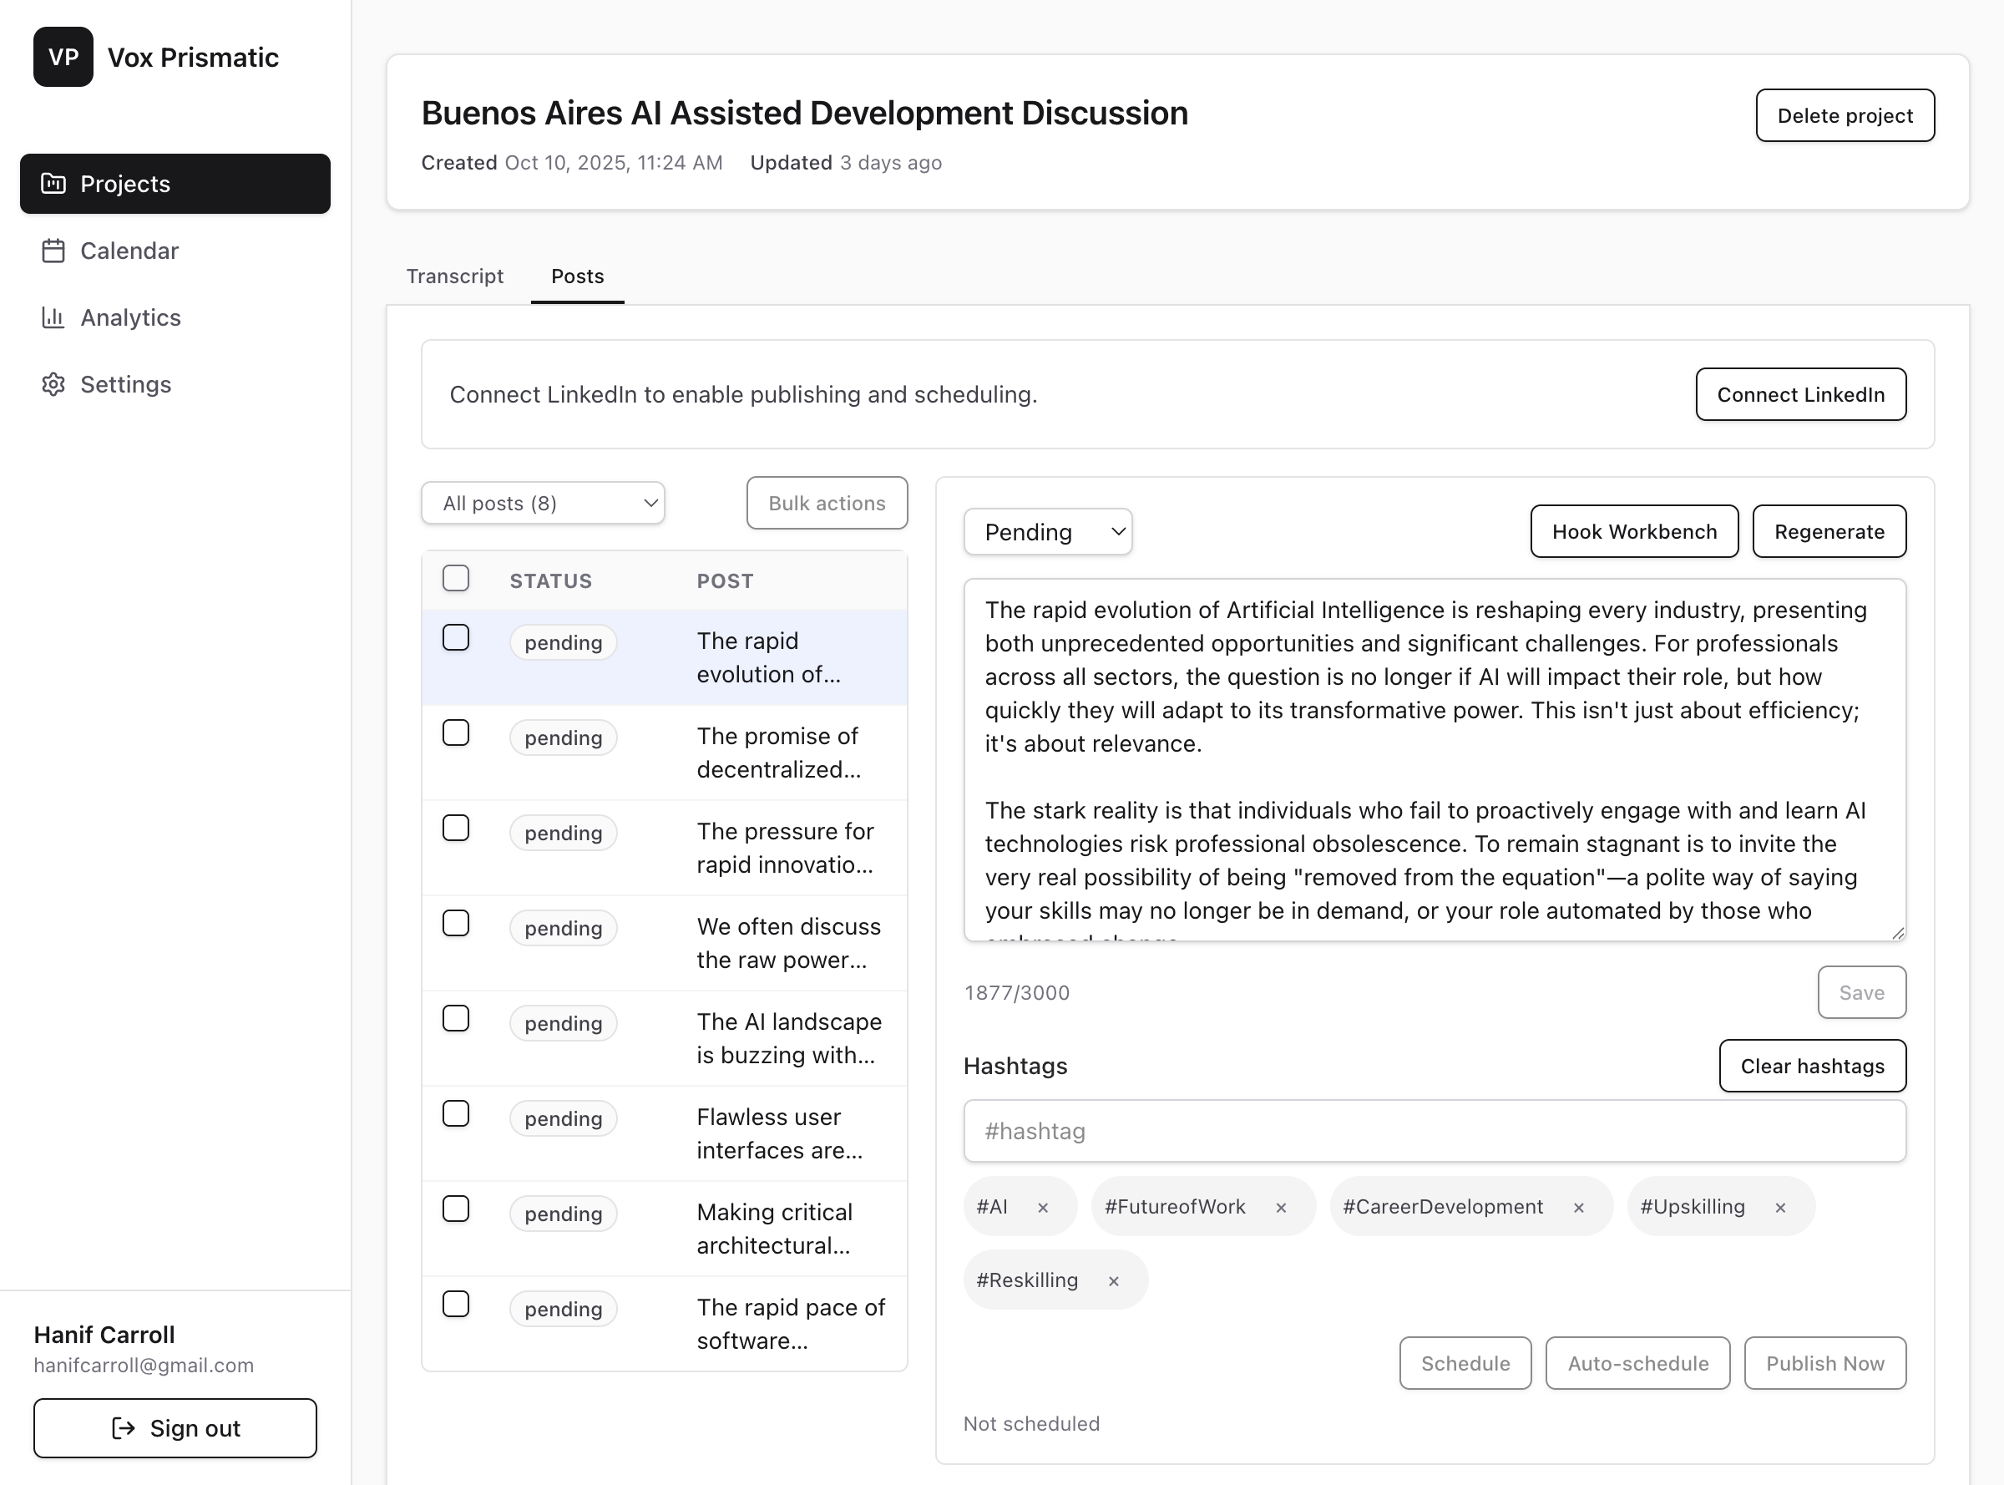Select the Posts tab
Viewport: 2004px width, 1485px height.
(577, 276)
